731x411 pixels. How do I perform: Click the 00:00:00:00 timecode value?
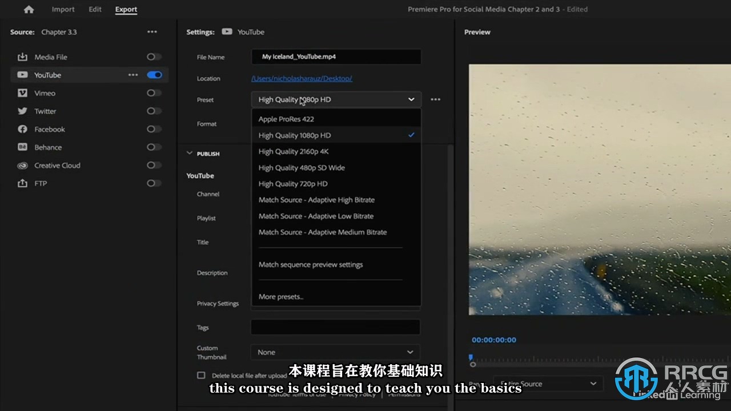[x=494, y=340]
